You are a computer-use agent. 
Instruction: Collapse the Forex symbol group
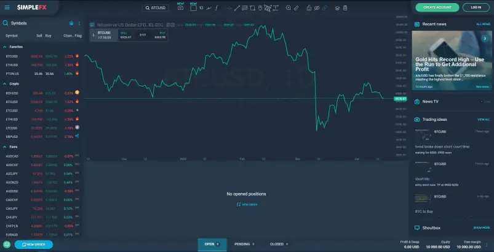[5, 147]
